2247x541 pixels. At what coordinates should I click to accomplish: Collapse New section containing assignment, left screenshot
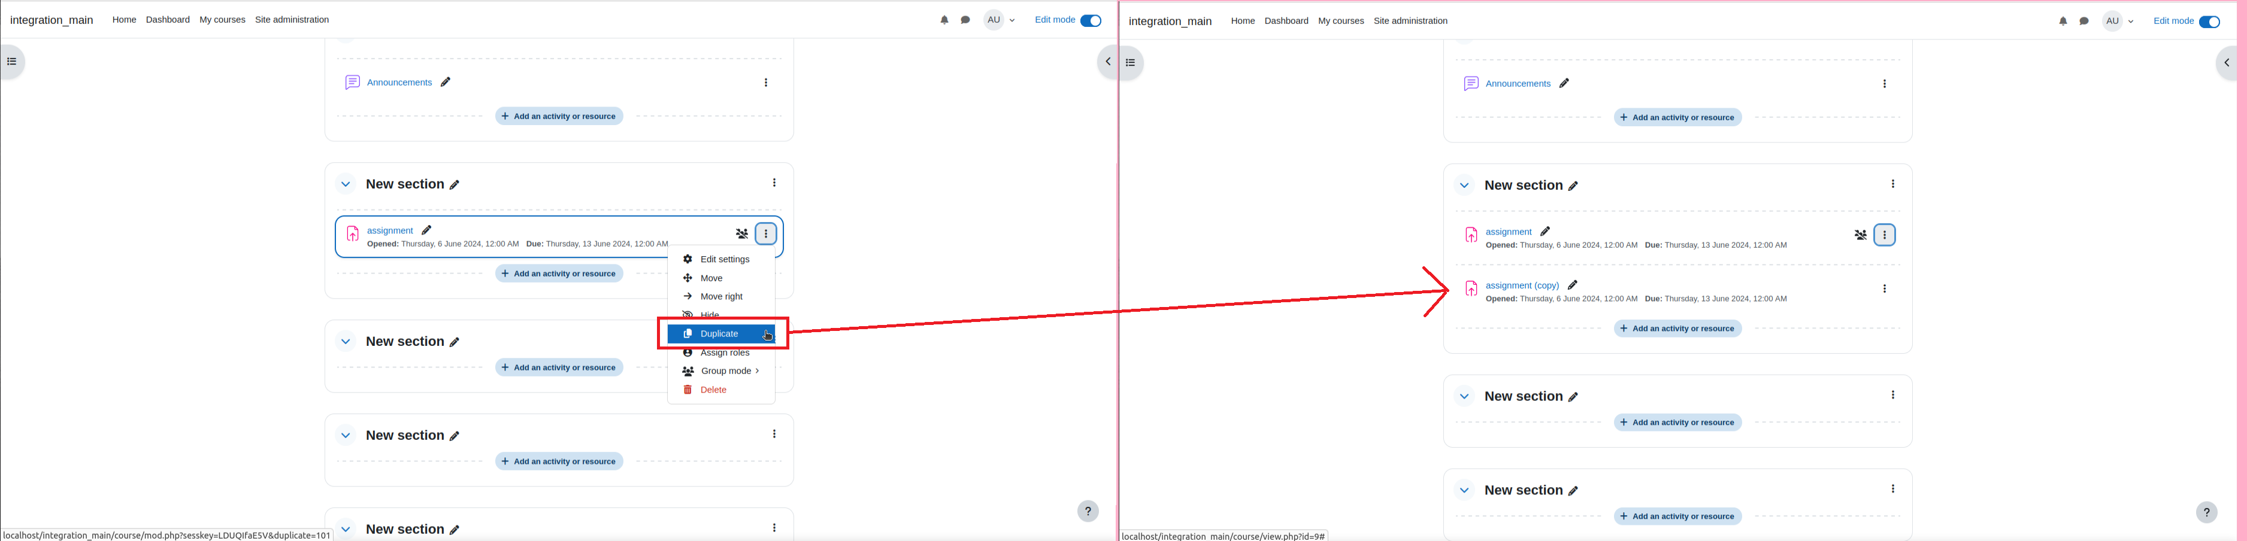point(346,184)
